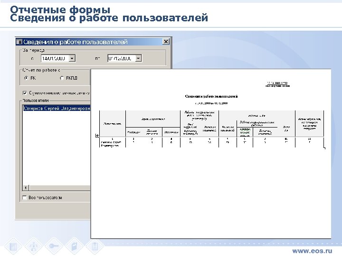Select user Смирнов Сергей Владимирович
Image resolution: width=342 pixels, height=256 pixels.
57,109
